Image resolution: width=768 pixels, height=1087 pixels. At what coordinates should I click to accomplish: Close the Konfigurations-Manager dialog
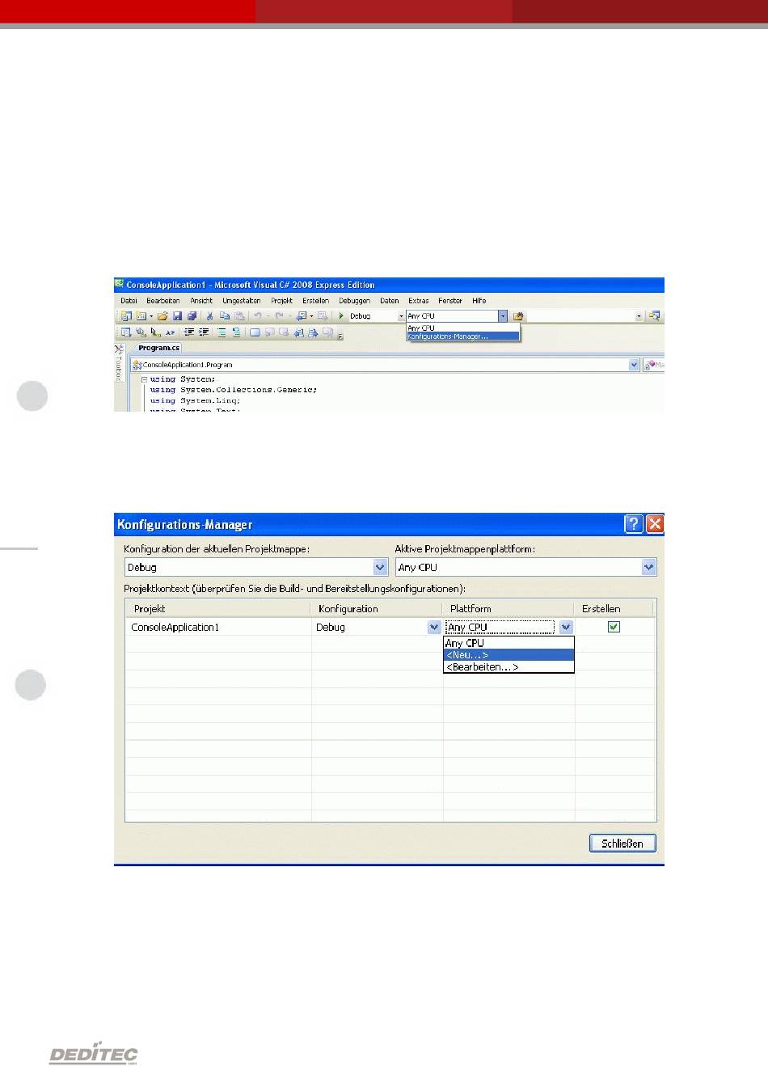click(x=655, y=524)
